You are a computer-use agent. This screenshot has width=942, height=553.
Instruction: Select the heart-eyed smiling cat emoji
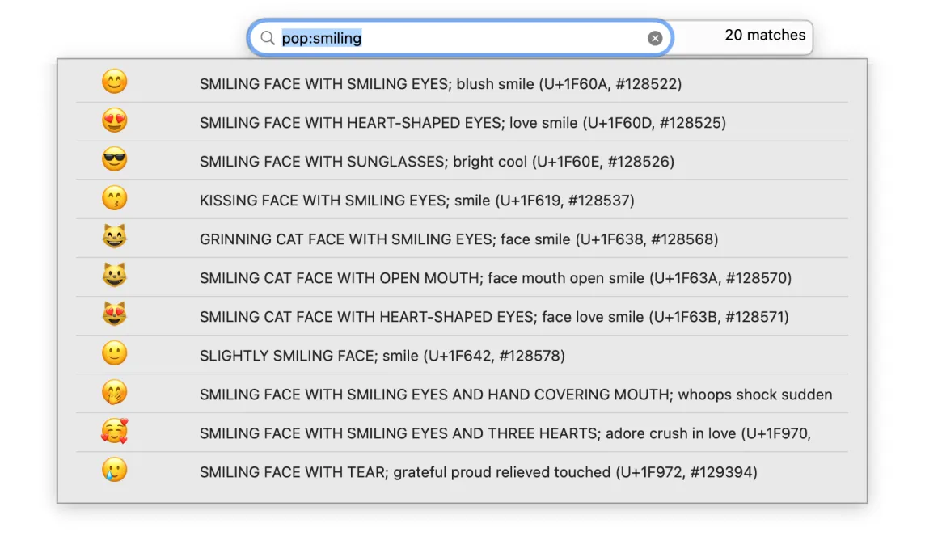[x=115, y=315]
